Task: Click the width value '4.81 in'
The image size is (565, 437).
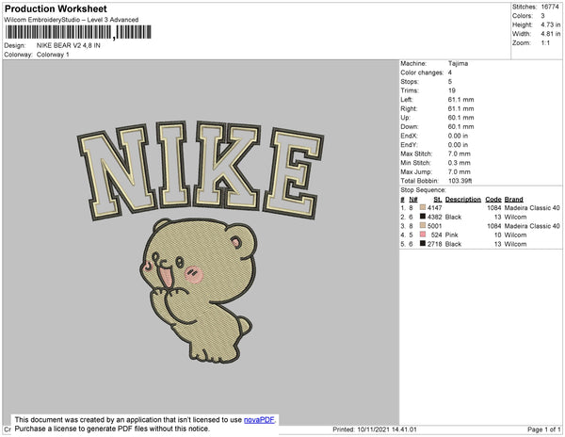Action: (551, 34)
